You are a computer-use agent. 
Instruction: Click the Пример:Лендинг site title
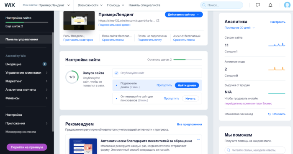(x=116, y=15)
